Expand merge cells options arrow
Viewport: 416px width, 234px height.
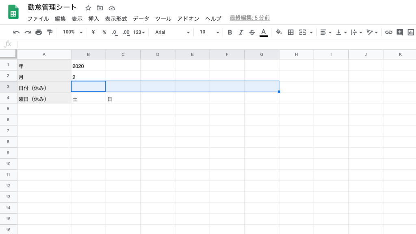311,32
